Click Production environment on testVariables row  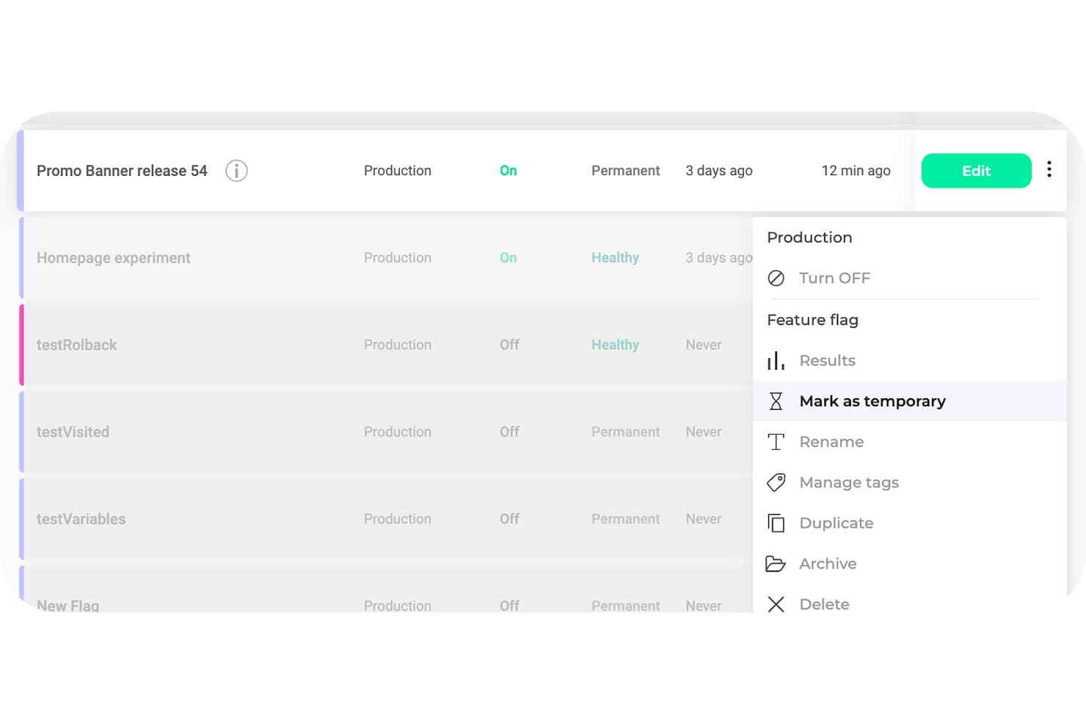coord(398,519)
